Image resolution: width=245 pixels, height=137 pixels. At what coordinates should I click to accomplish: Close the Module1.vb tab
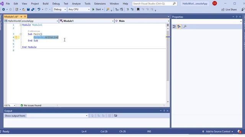pyautogui.click(x=25, y=16)
